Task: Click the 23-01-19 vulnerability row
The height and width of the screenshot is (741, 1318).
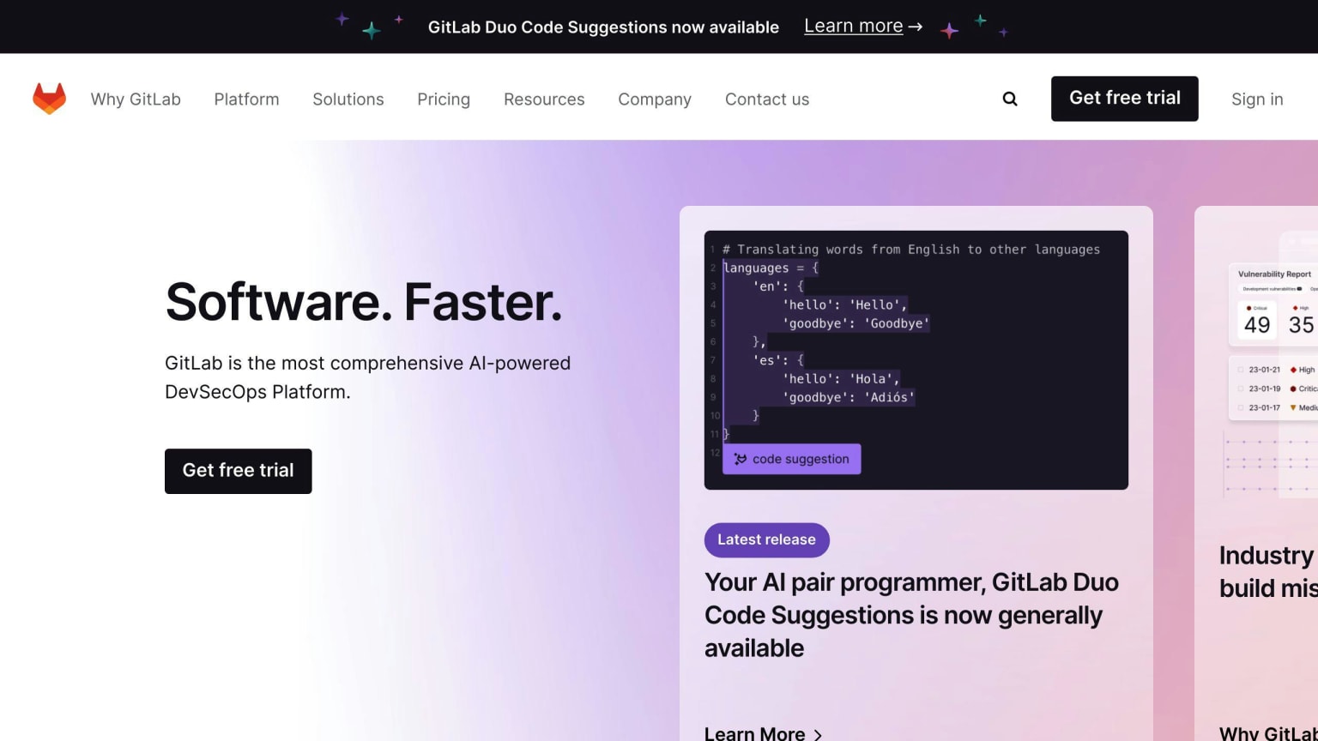Action: pyautogui.click(x=1276, y=389)
